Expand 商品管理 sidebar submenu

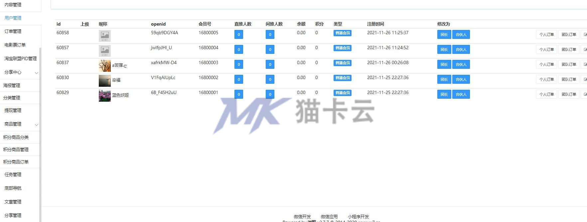click(37, 125)
